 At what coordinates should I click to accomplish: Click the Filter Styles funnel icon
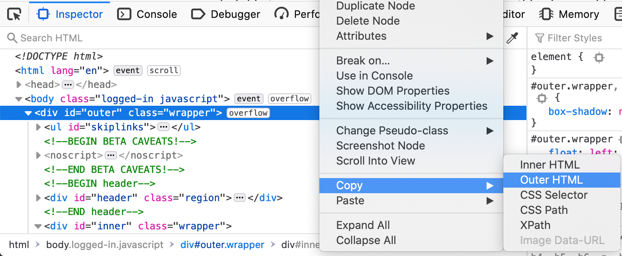(x=540, y=38)
